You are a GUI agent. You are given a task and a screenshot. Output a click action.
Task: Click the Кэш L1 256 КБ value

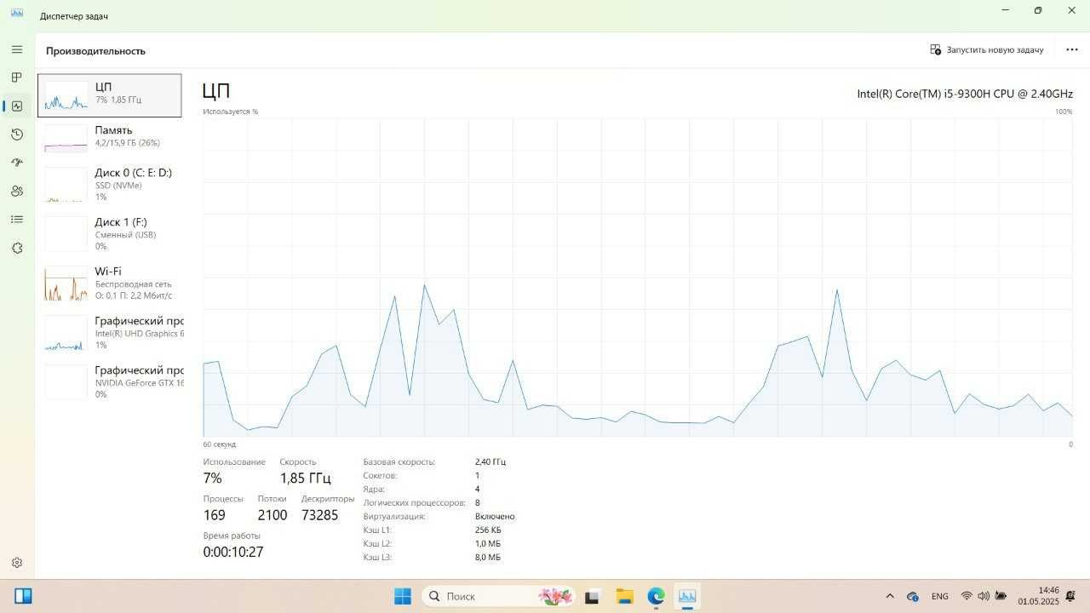[488, 530]
